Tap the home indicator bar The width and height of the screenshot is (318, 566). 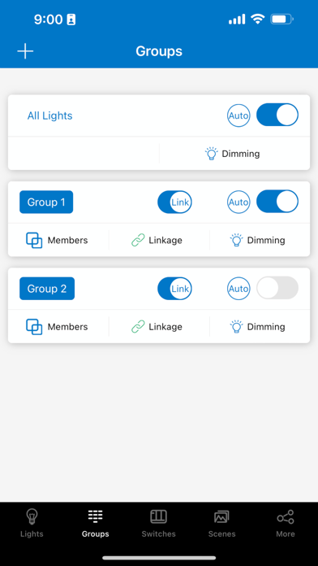(x=159, y=558)
